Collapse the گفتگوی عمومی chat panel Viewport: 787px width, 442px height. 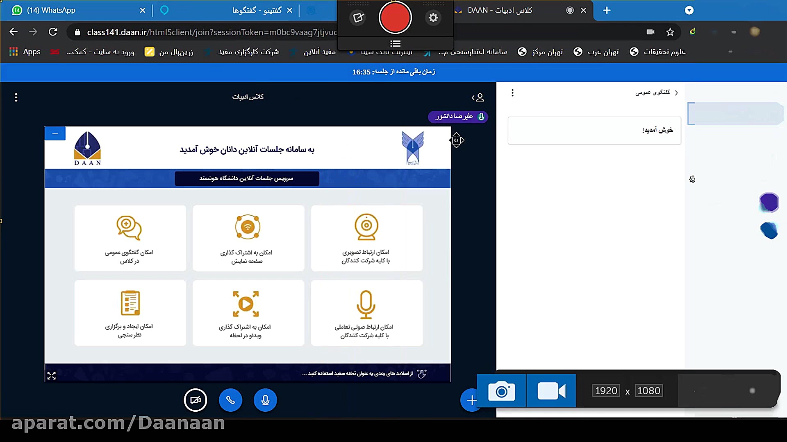coord(677,92)
